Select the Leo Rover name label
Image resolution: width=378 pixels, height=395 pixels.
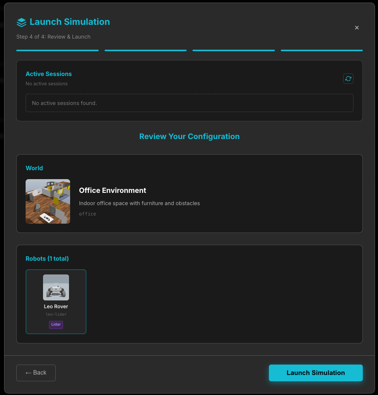(56, 306)
